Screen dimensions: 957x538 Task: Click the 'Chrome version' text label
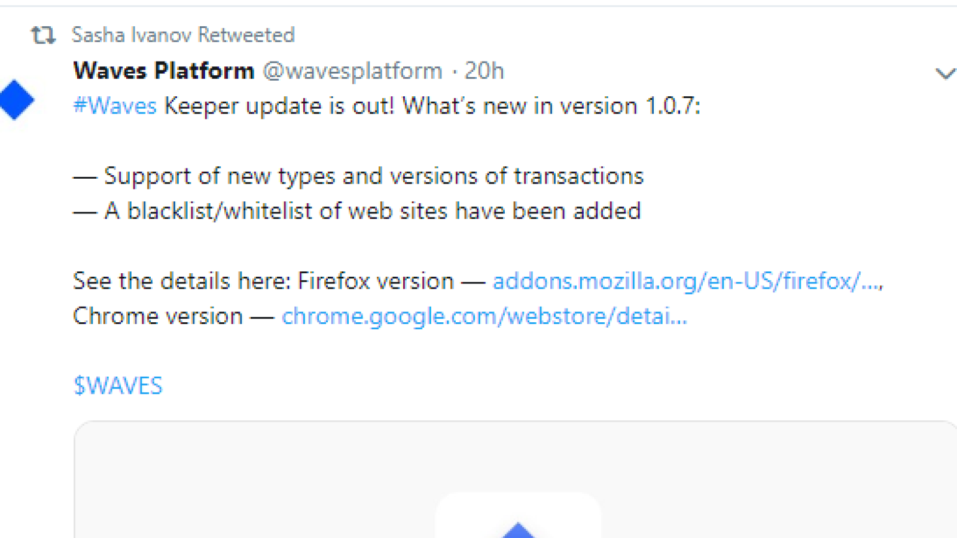(x=158, y=316)
